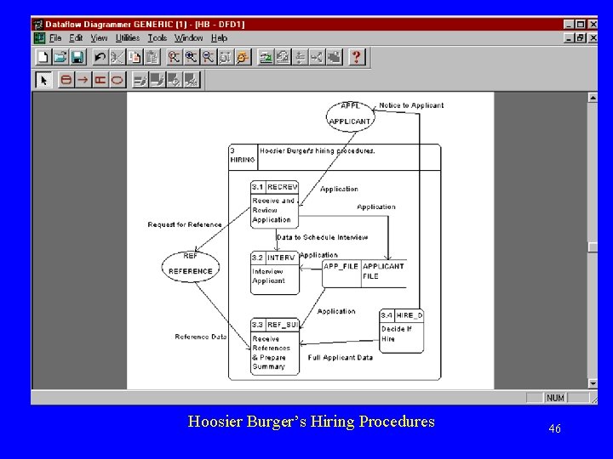Click the Zoom Out magnifier icon
The image size is (613, 459).
coord(208,57)
